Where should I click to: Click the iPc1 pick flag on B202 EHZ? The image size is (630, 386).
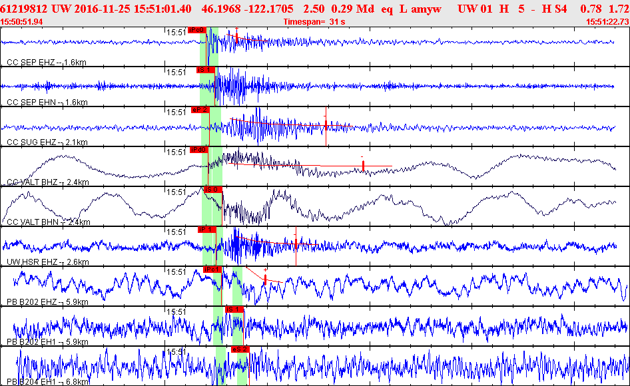click(x=212, y=270)
